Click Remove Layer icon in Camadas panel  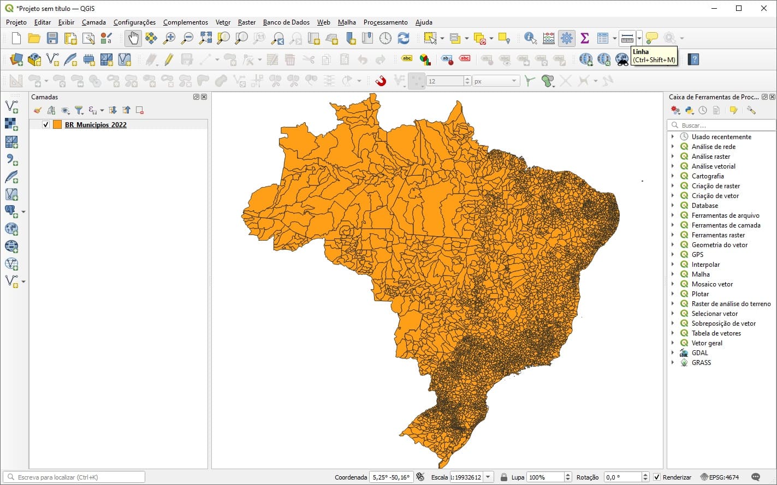click(140, 110)
